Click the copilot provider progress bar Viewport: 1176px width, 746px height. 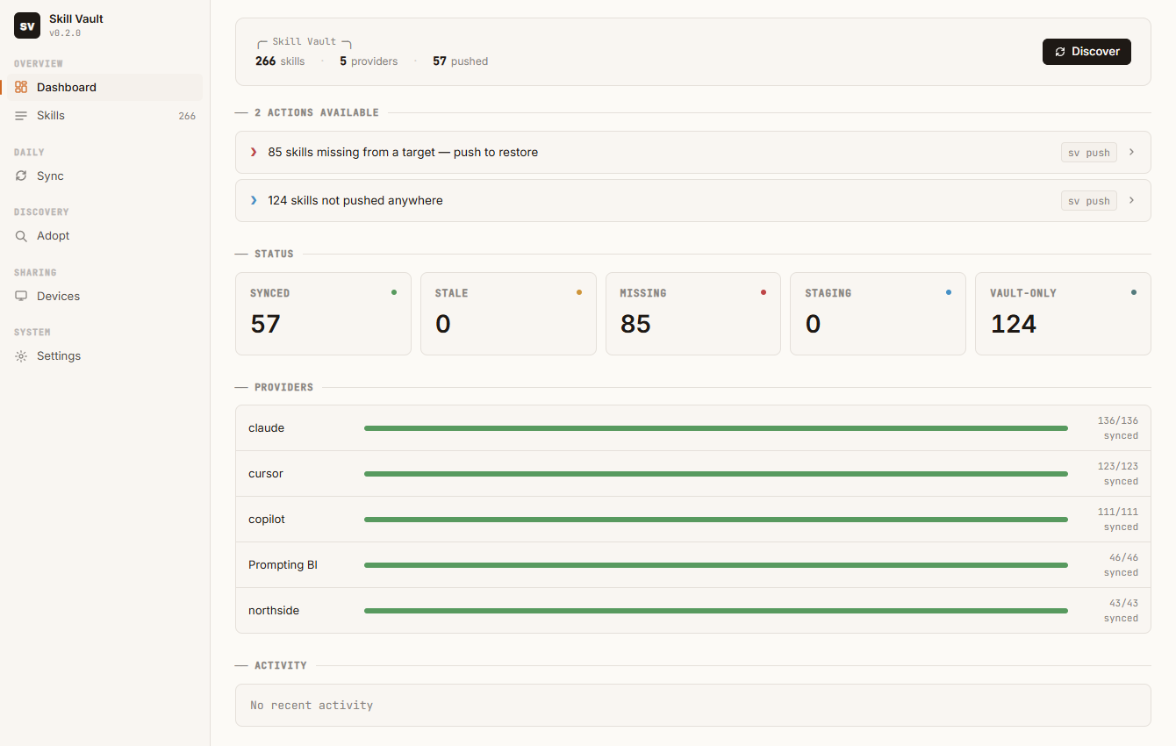coord(716,520)
